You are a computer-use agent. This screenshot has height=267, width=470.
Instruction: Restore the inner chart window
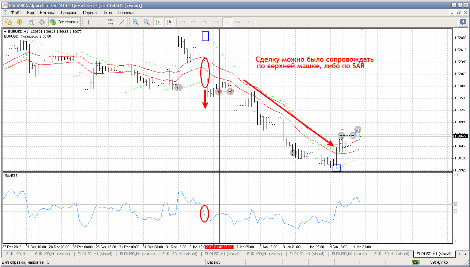[x=459, y=12]
